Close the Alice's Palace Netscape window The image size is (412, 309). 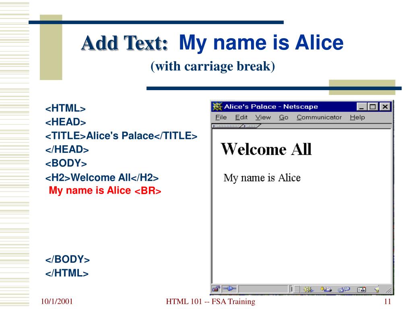(x=385, y=107)
